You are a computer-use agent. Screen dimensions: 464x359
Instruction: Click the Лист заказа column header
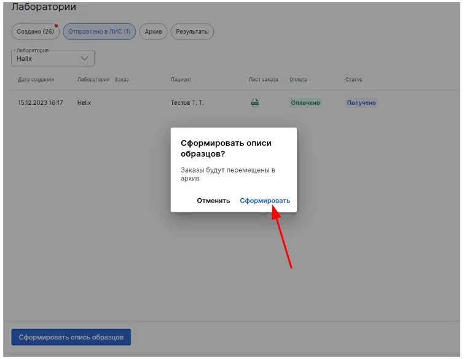click(263, 80)
